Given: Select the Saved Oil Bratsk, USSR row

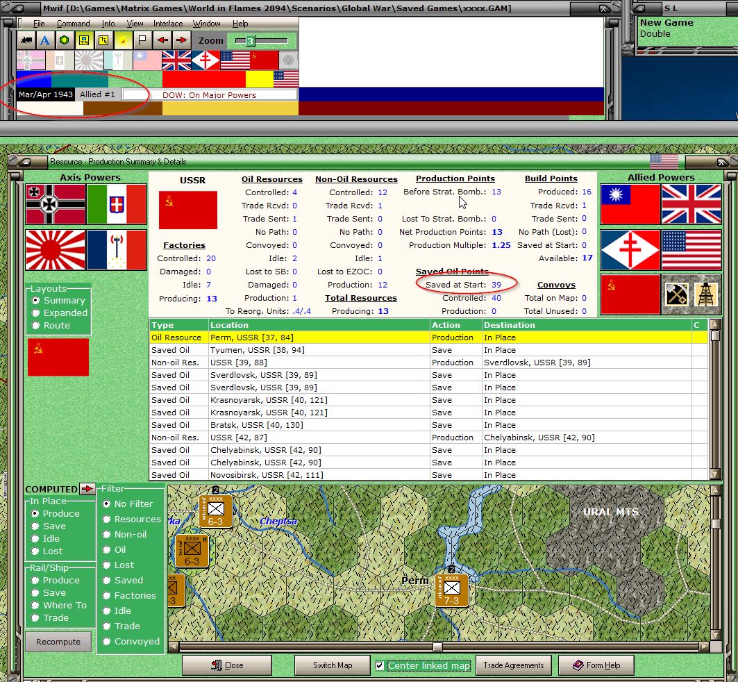Looking at the screenshot, I should tap(428, 425).
